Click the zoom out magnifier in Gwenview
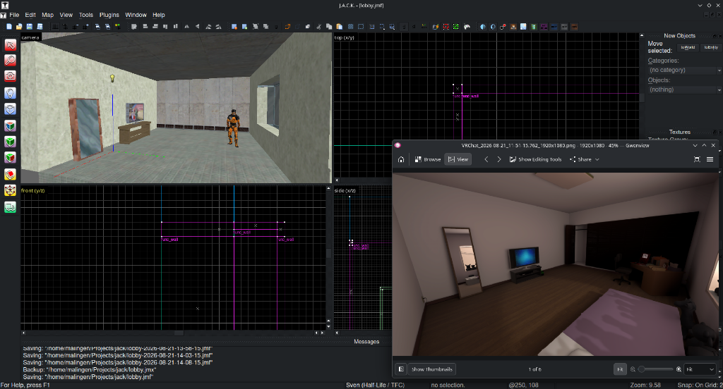The image size is (723, 389). pos(633,369)
